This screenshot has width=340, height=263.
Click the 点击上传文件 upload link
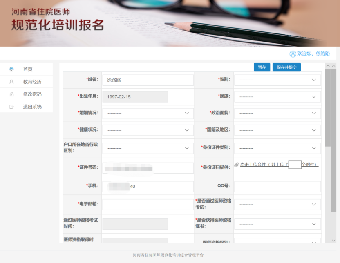pyautogui.click(x=264, y=165)
